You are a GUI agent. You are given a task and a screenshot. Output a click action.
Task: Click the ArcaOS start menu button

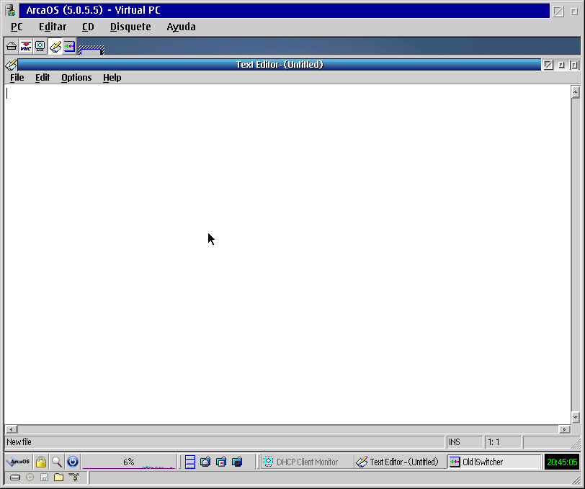coord(19,462)
